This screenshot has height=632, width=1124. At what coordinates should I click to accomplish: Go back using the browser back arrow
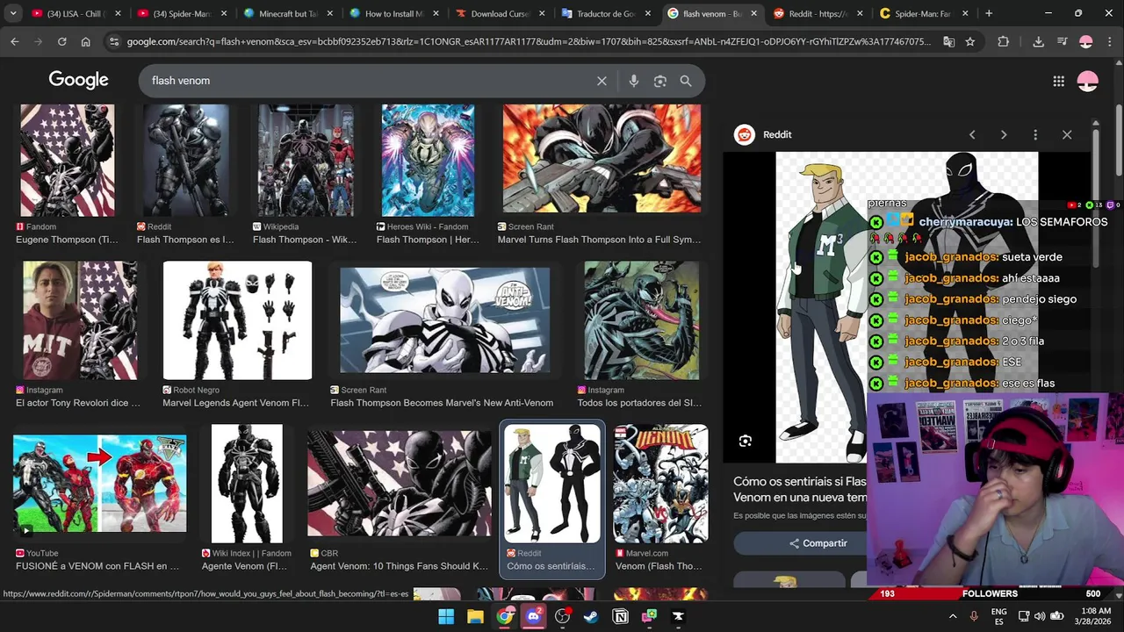(x=15, y=41)
